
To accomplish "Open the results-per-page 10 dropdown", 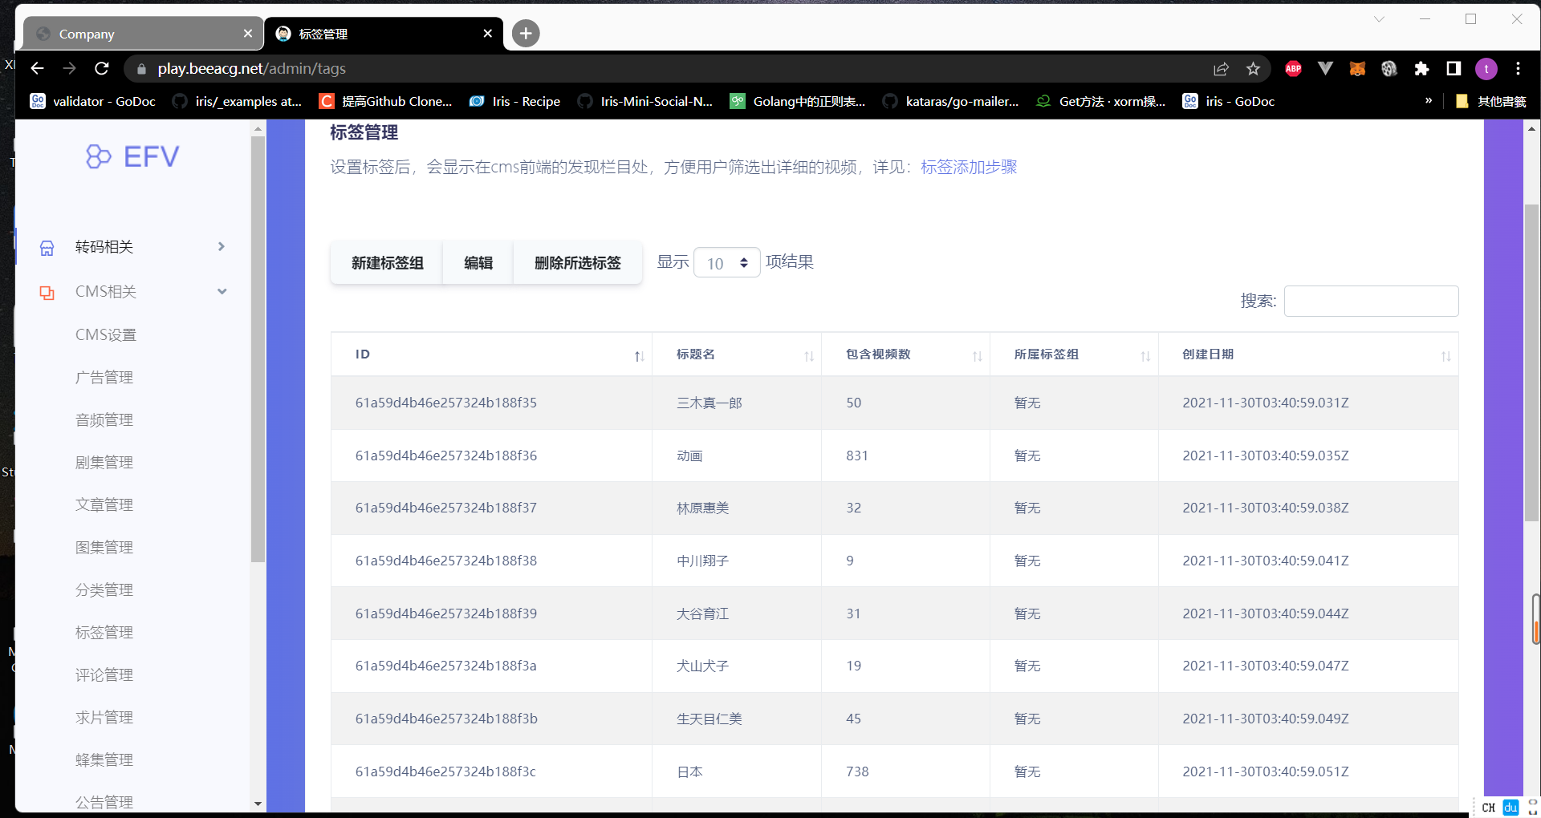I will (x=727, y=263).
